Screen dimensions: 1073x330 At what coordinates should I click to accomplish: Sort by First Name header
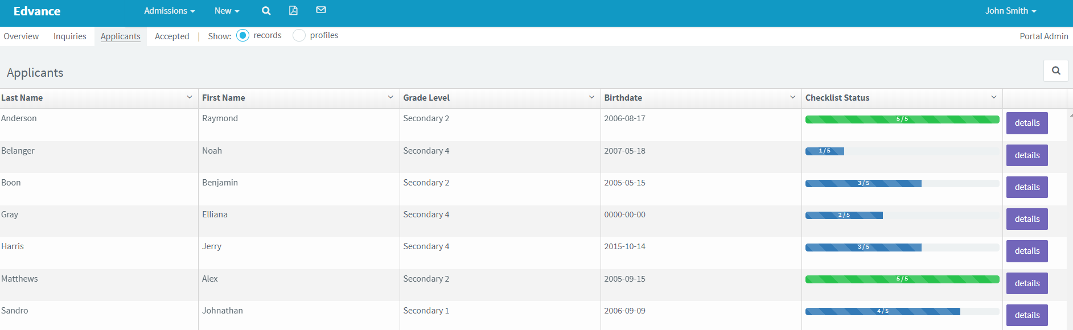(x=224, y=98)
